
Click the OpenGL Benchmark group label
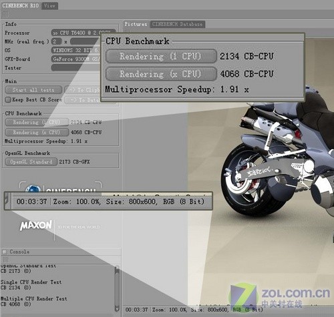click(27, 153)
